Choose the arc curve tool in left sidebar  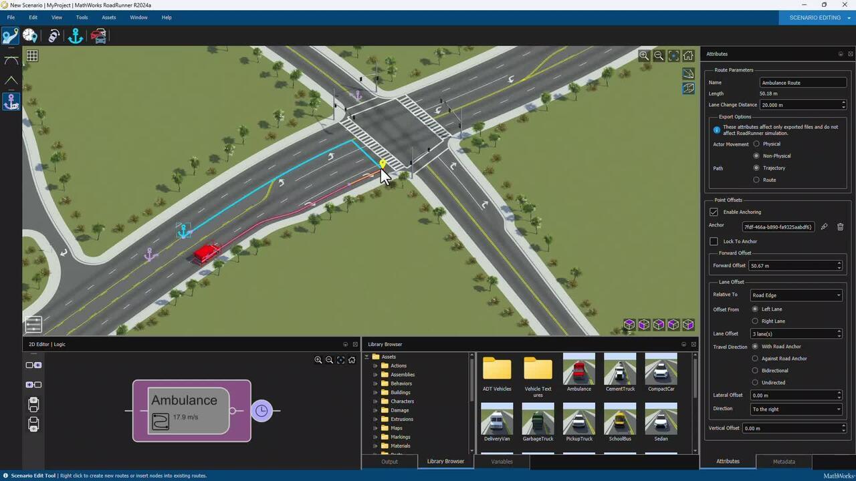click(11, 60)
